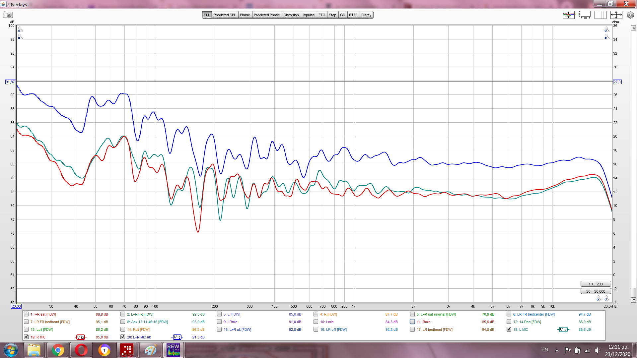The width and height of the screenshot is (637, 358).
Task: Enable trace 2: L+R FR [FDW]
Action: (123, 314)
